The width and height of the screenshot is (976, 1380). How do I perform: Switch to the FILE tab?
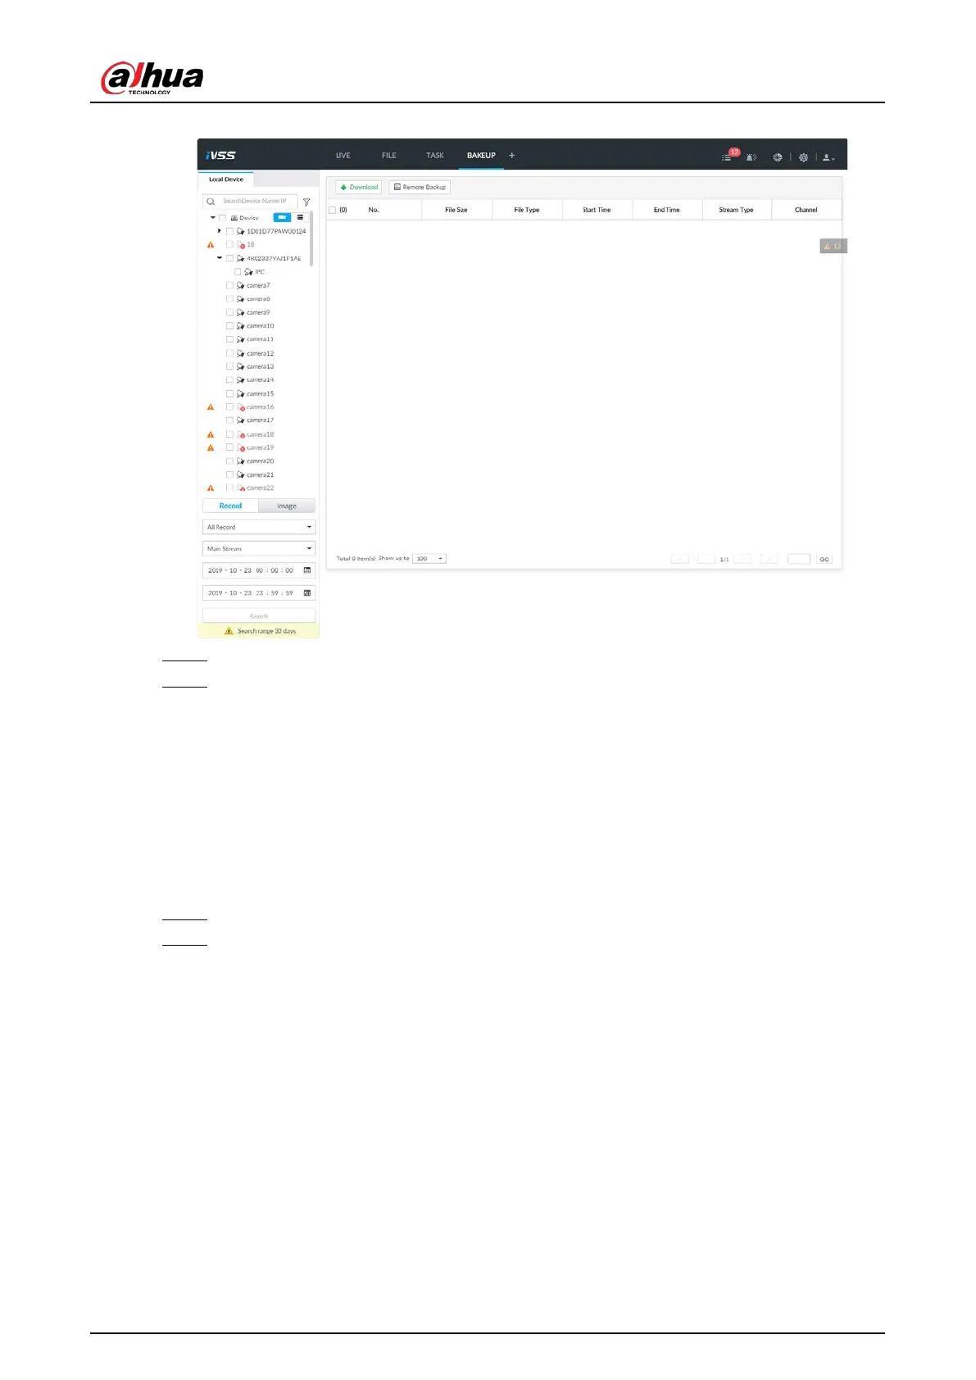389,156
